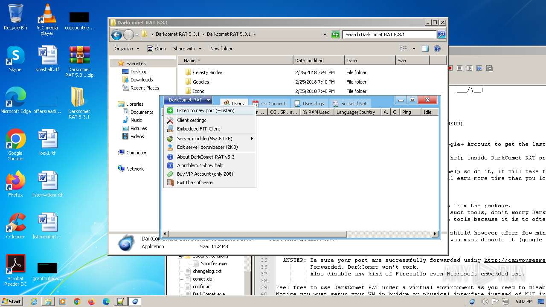The width and height of the screenshot is (546, 307).
Task: Open Recent Places in navigation pane
Action: (x=145, y=88)
